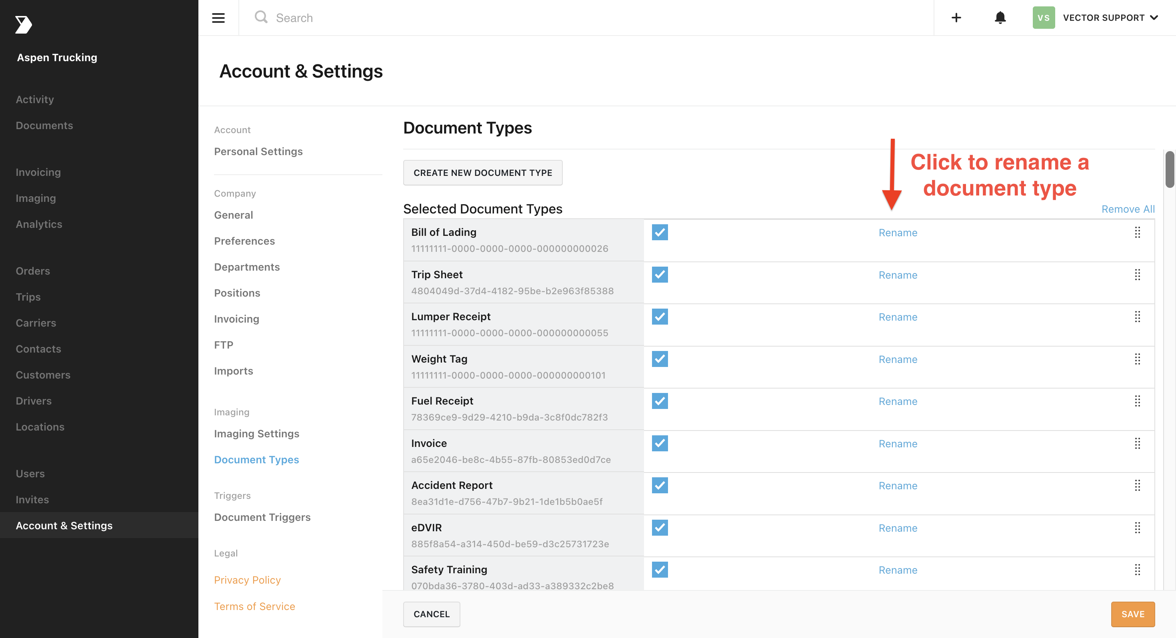Uncheck Invoice checkbox

tap(660, 444)
